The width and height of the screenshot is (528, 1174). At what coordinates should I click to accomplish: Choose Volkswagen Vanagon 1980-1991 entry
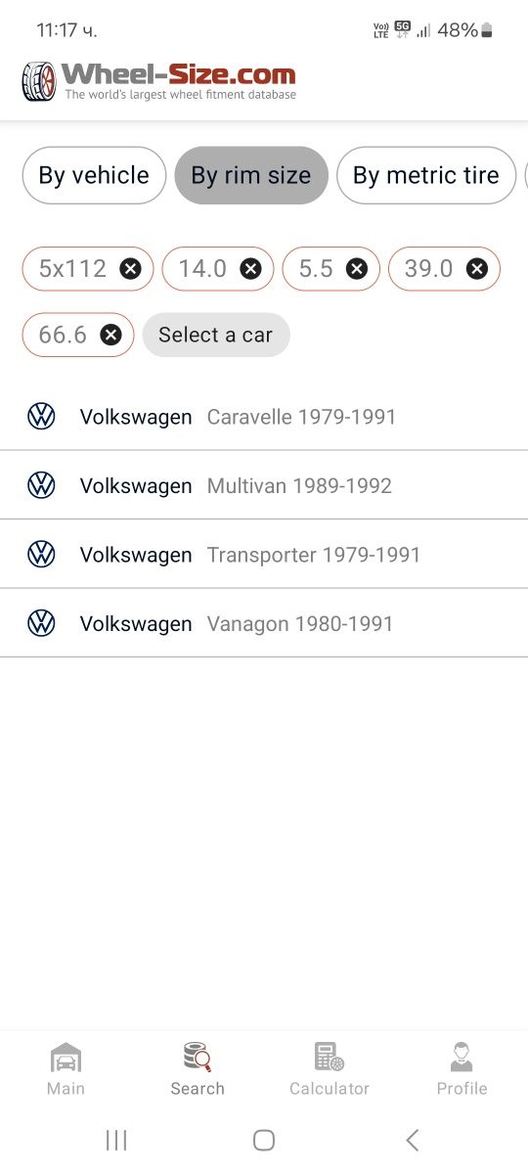pos(264,623)
